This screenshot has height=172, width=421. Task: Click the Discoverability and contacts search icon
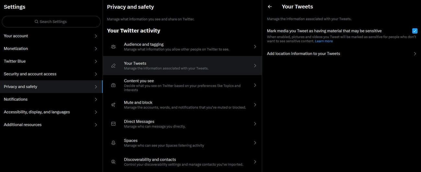pyautogui.click(x=113, y=162)
